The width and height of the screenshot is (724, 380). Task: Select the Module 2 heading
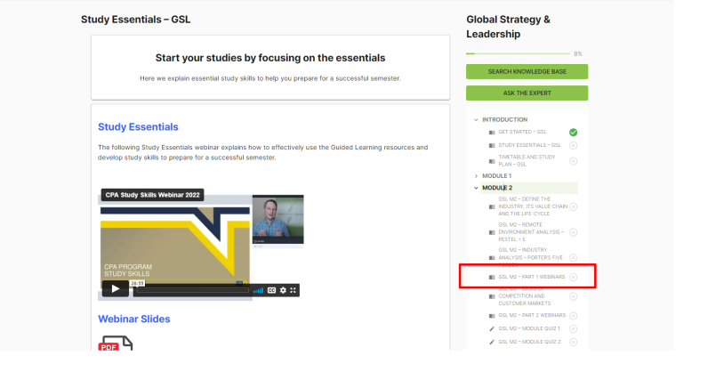point(497,188)
